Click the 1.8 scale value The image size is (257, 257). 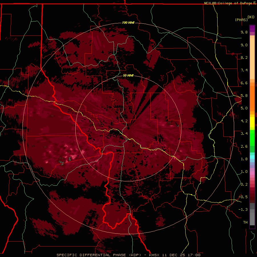(244, 159)
